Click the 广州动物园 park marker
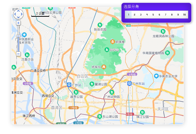This screenshot has width=196, height=134. pyautogui.click(x=112, y=92)
